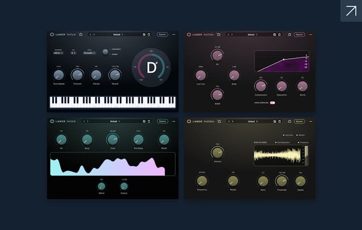Click the power icon in VoxTune's header
This screenshot has height=230, width=362.
point(81,35)
